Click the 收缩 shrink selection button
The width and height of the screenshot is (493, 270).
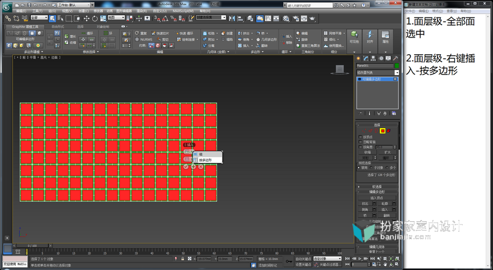coord(367,152)
